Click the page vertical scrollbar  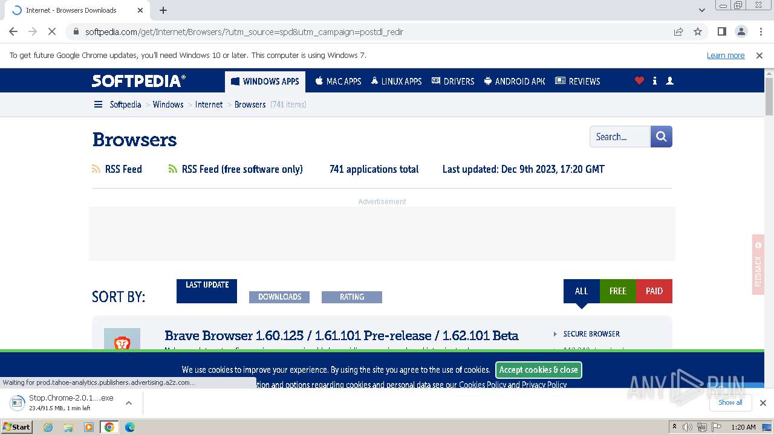coord(769,97)
